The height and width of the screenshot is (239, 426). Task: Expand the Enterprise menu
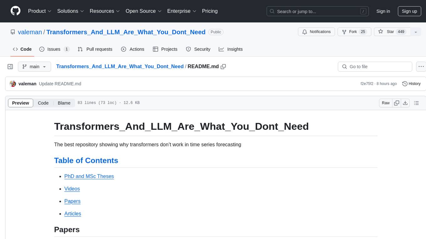[x=182, y=11]
